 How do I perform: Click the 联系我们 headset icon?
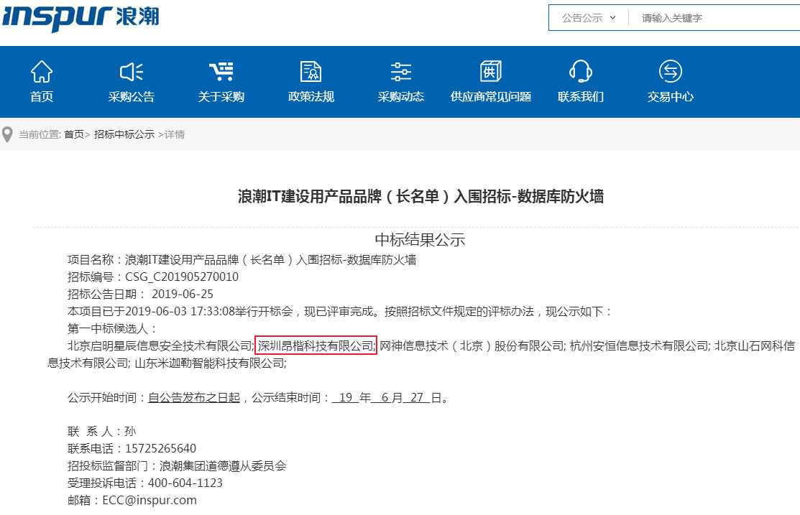coord(581,71)
